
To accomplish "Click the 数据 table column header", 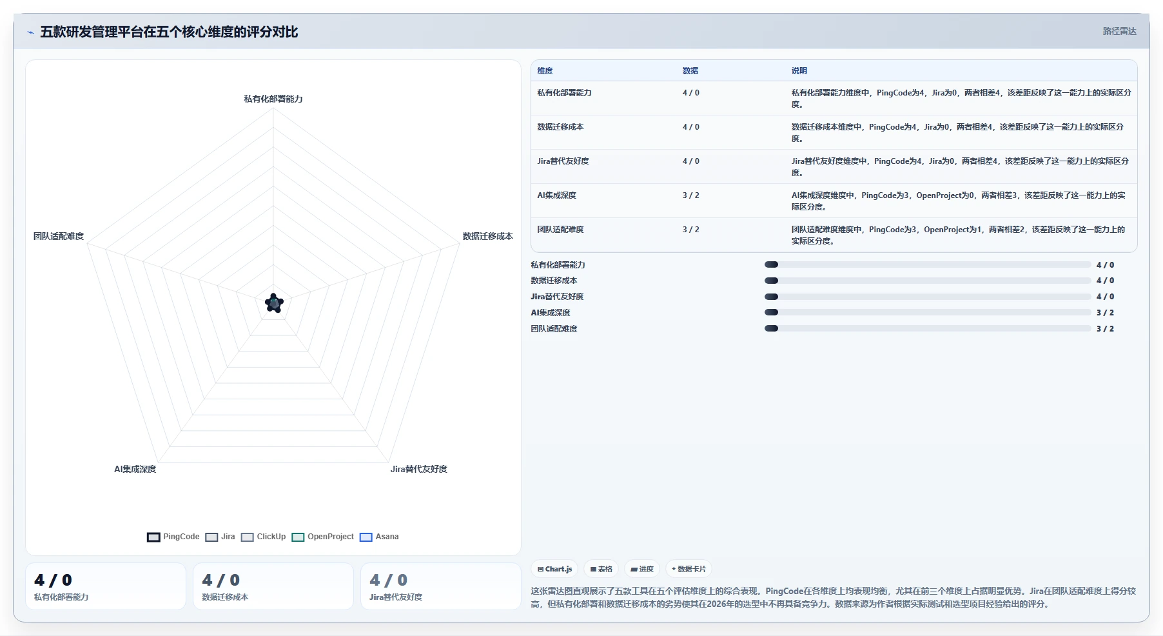I will (x=690, y=71).
